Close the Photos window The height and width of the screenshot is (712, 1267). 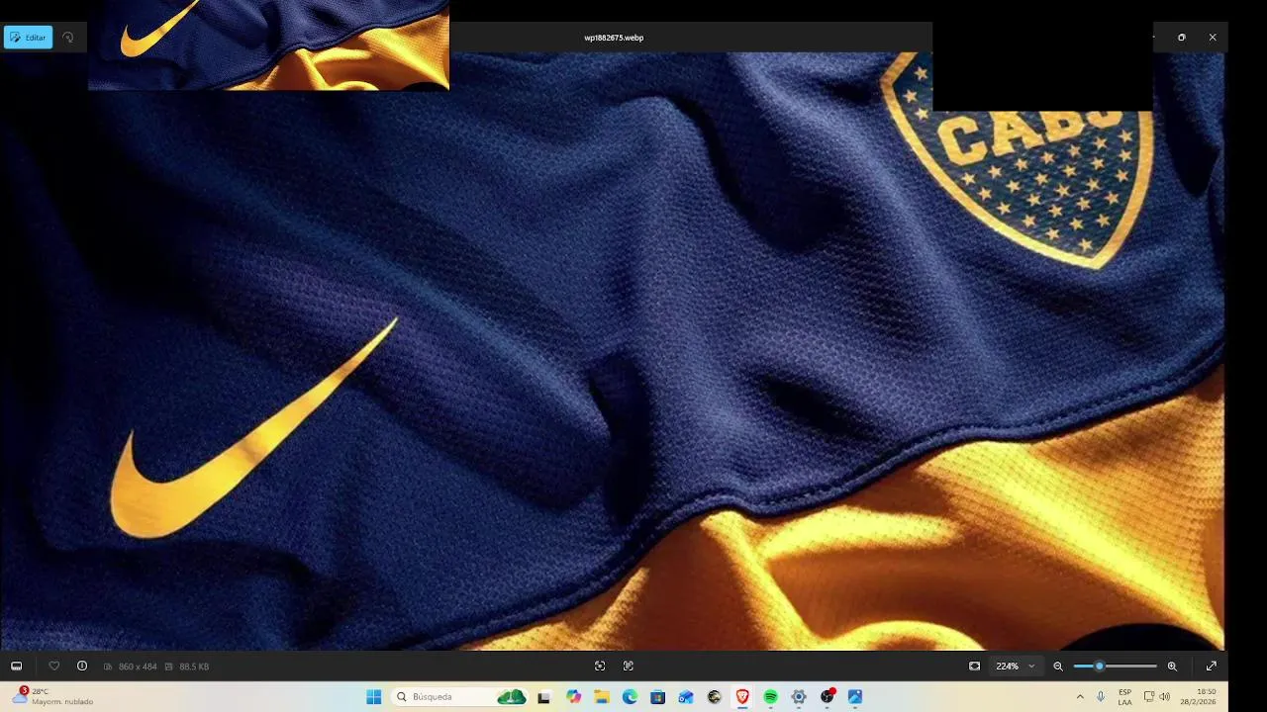click(x=1213, y=38)
